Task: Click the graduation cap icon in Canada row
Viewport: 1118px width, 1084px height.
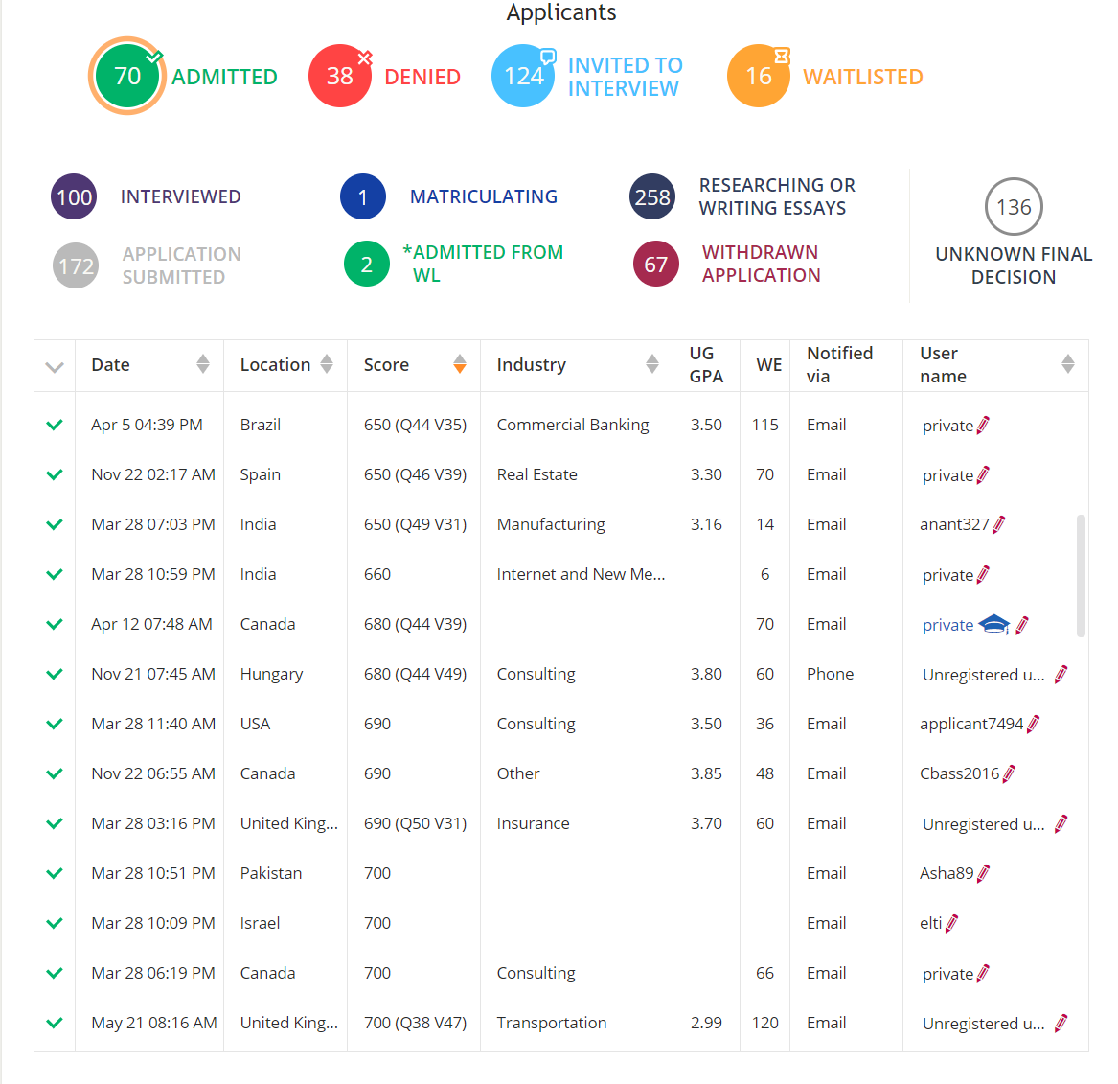Action: tap(994, 624)
